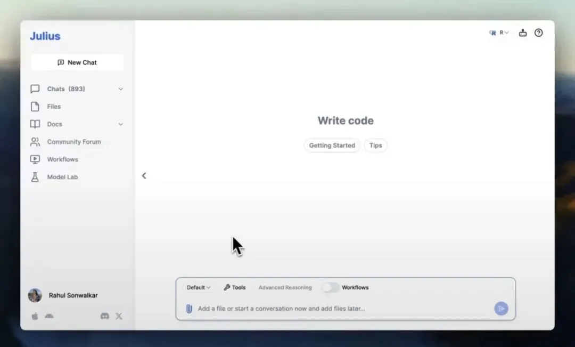Click the Model Lab flask icon
Screen dimensions: 575x347
click(35, 177)
